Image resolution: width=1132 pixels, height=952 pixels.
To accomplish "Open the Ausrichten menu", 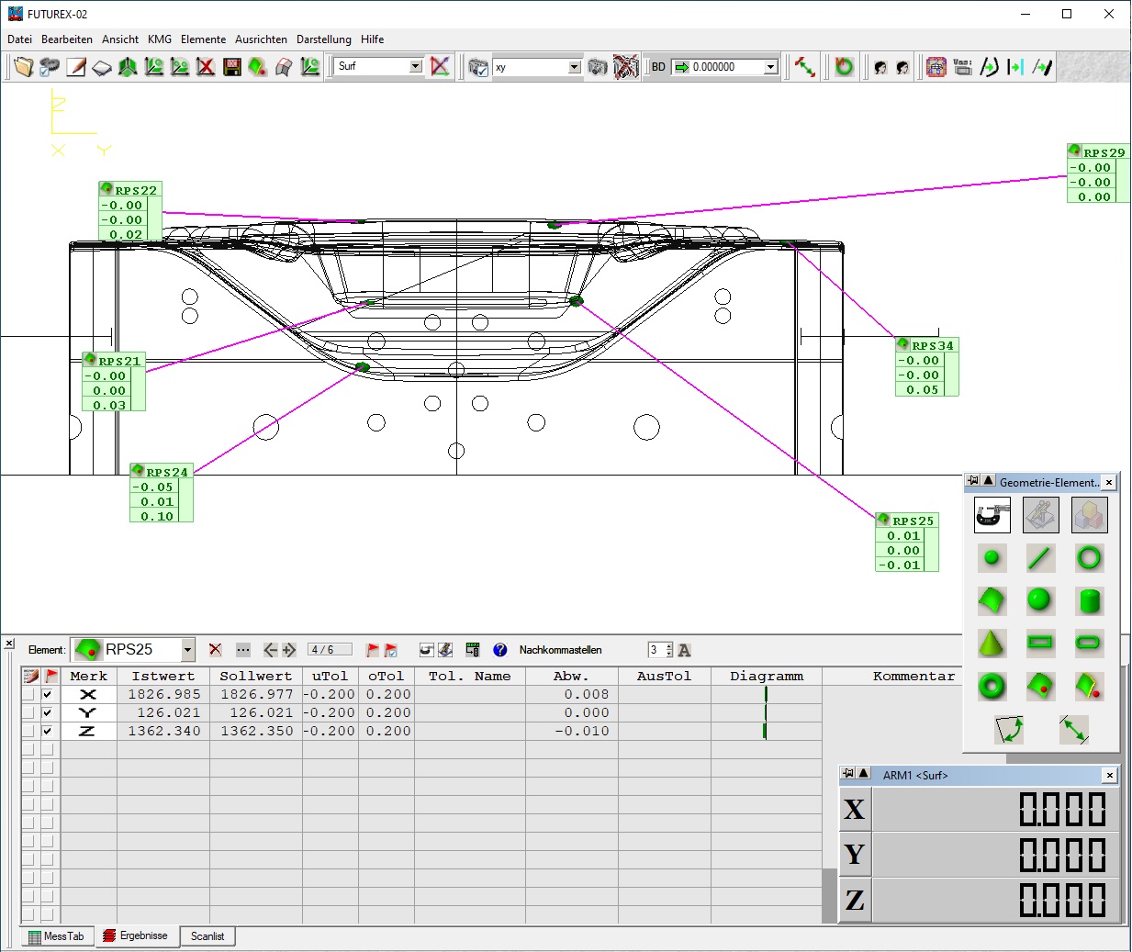I will pyautogui.click(x=262, y=39).
